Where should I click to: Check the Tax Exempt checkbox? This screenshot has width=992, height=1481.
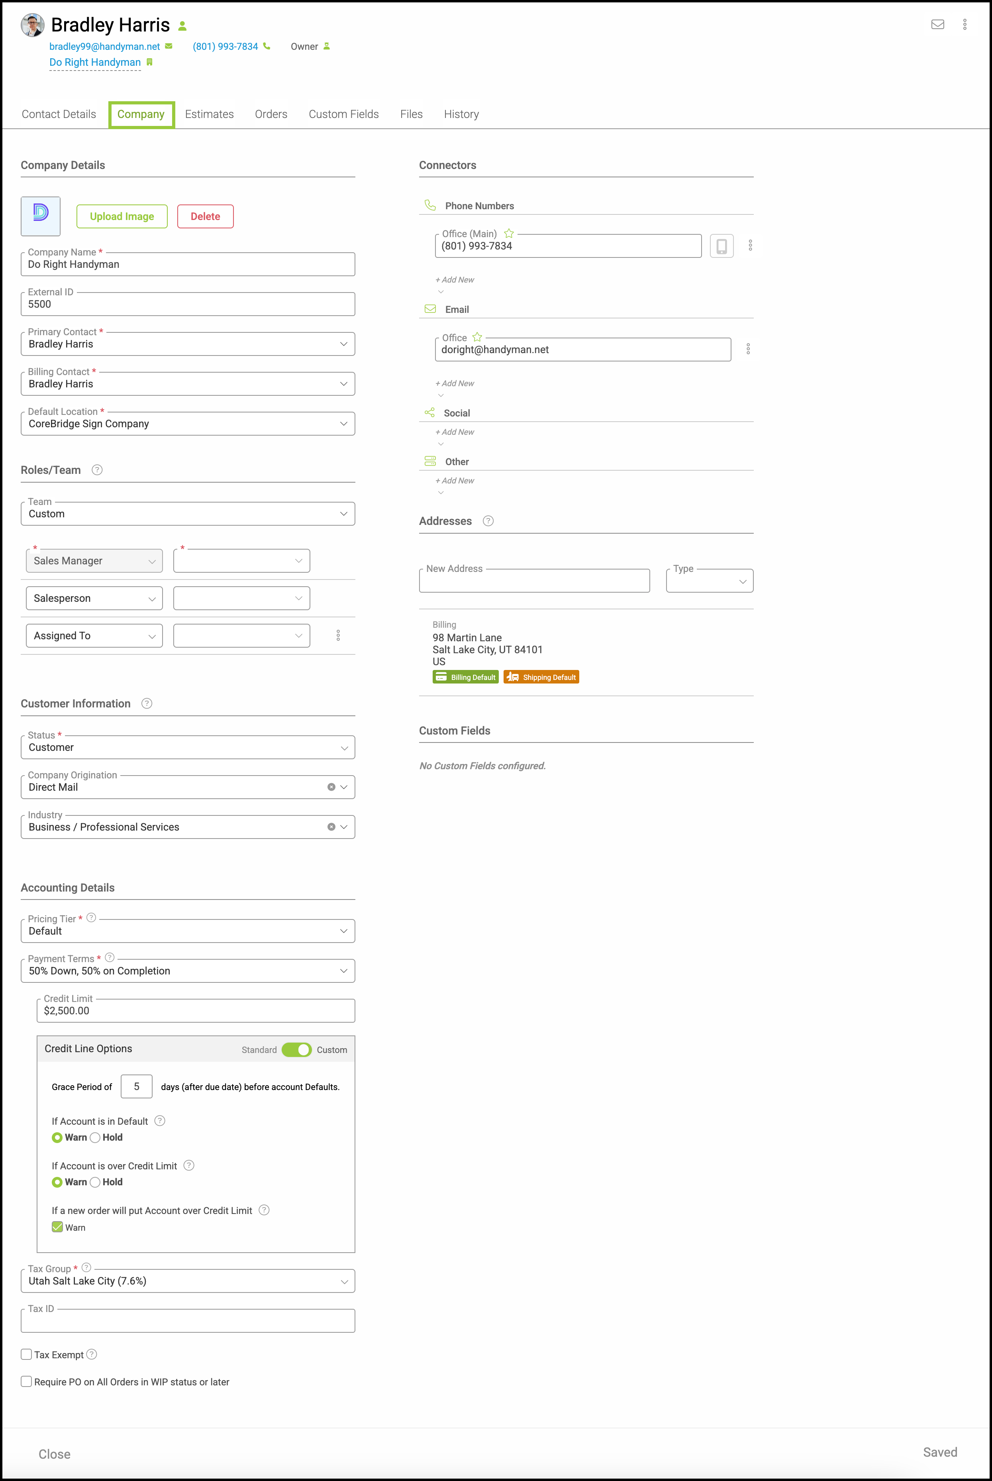(27, 1354)
